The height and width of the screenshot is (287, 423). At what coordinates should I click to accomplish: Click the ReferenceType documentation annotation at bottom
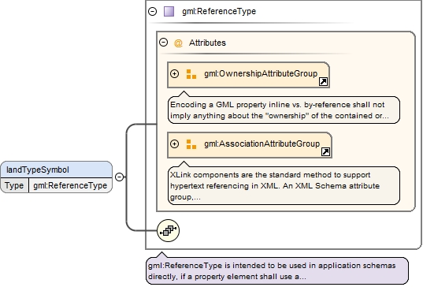click(277, 270)
